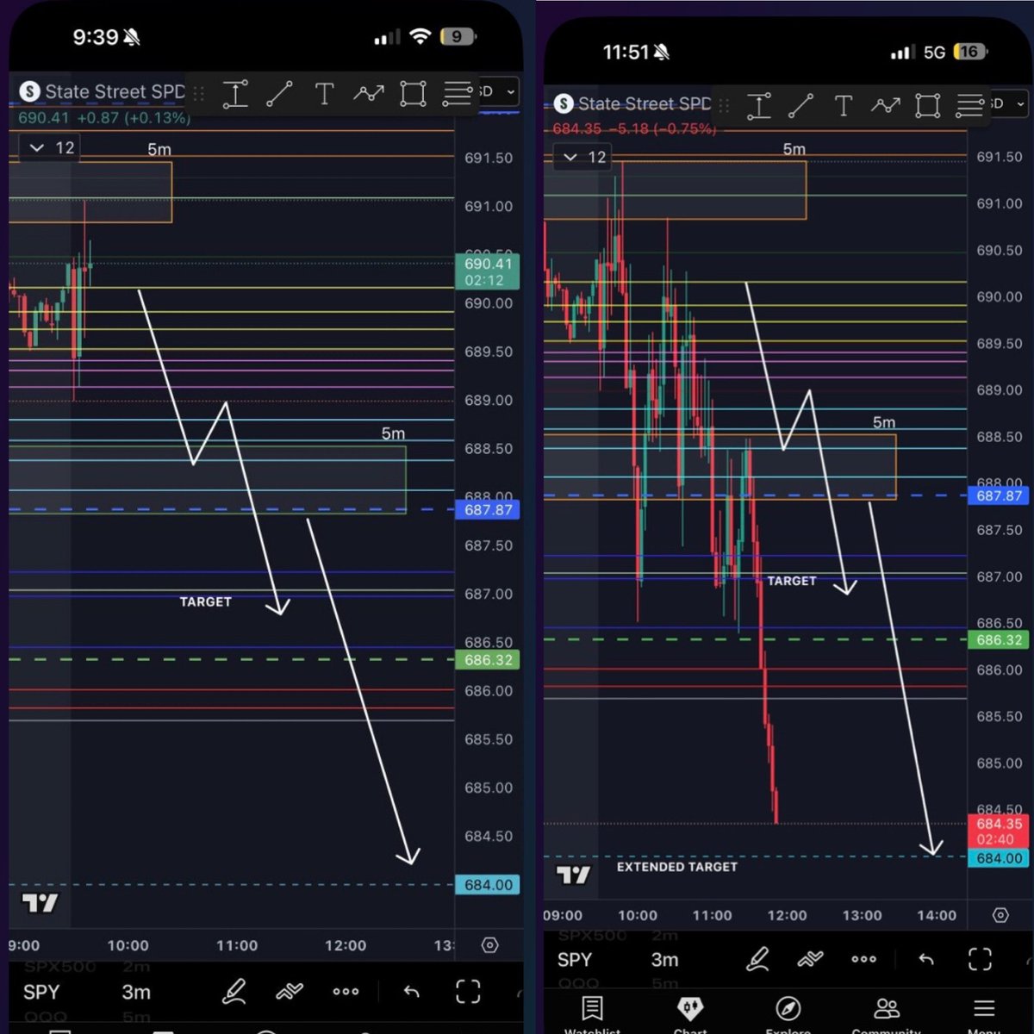Select the line drawing tool
This screenshot has height=1034, width=1034.
pyautogui.click(x=801, y=105)
